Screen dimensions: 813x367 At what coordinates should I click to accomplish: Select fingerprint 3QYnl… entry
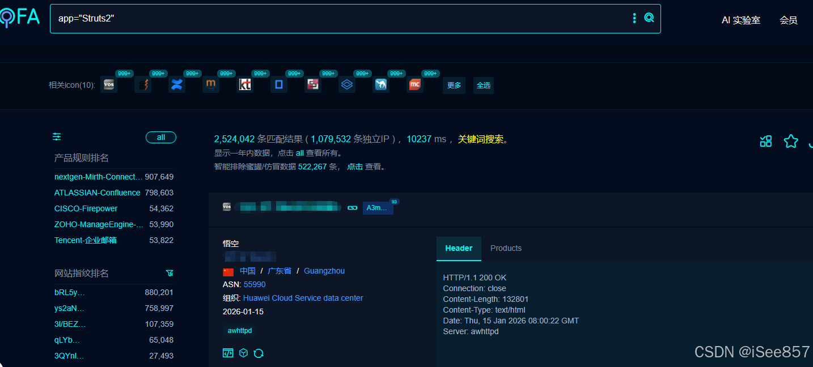69,356
